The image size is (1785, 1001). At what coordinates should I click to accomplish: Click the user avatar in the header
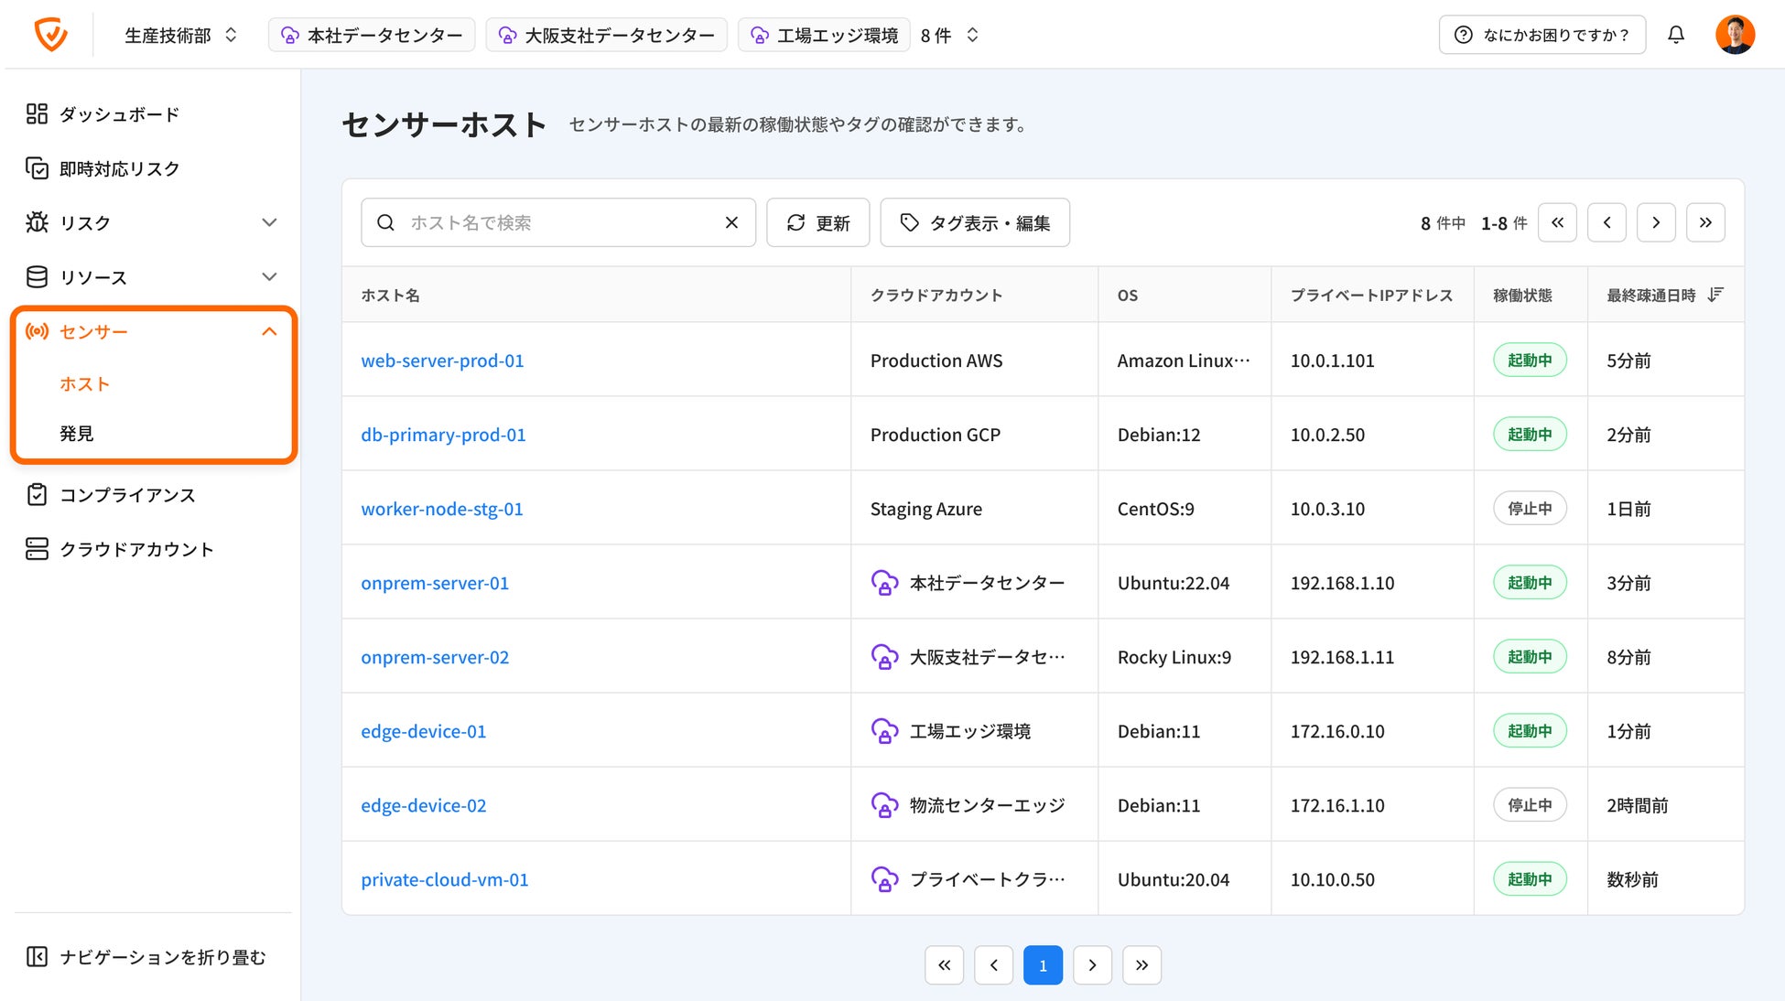pyautogui.click(x=1734, y=35)
